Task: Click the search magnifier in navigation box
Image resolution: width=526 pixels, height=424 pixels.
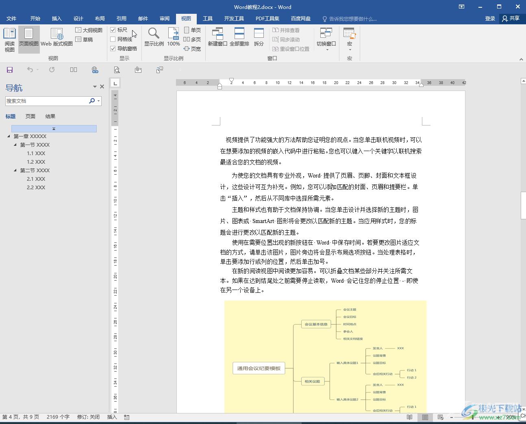Action: 92,101
